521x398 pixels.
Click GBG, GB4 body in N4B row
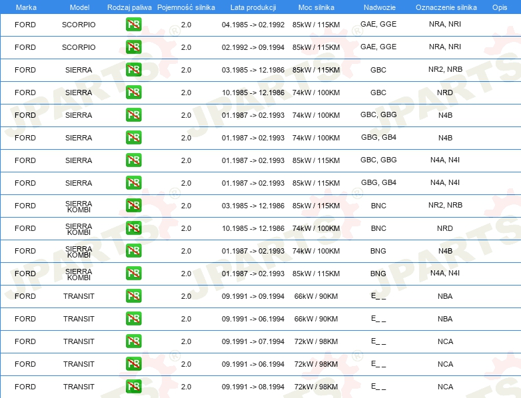379,137
